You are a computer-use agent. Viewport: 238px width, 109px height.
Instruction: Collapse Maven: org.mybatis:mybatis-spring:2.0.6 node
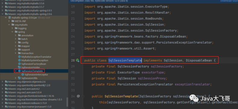pos(2,14)
